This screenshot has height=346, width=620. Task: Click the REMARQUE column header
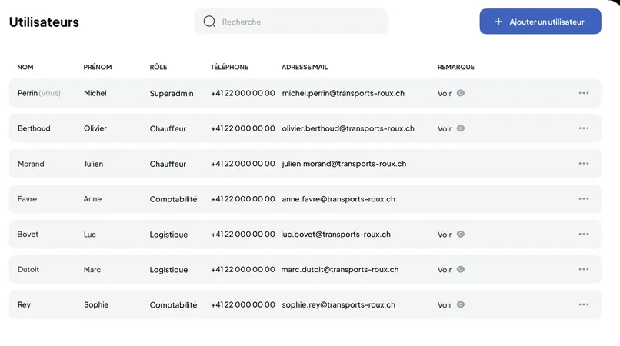456,67
